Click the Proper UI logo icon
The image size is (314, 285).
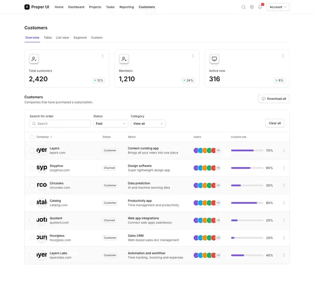27,7
